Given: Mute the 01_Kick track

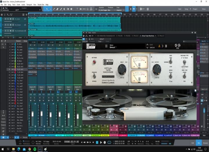Looking at the screenshot, I should point(5,19).
